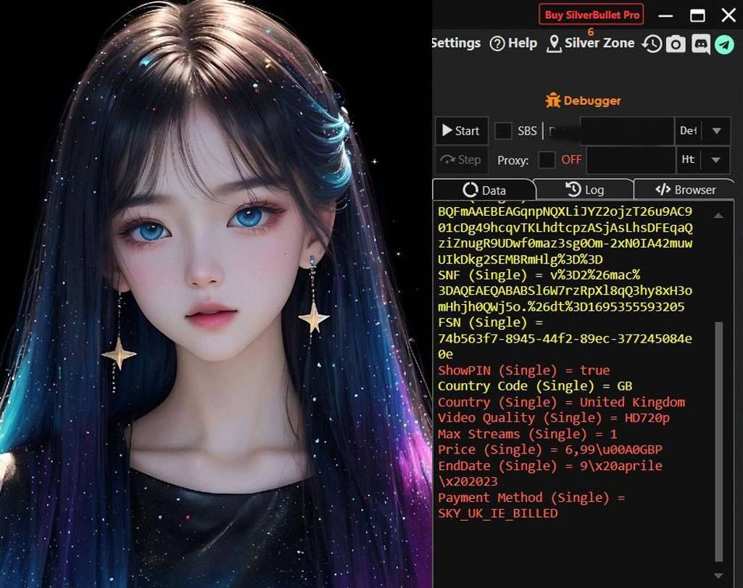The width and height of the screenshot is (743, 588).
Task: Open the Settings menu
Action: (x=457, y=43)
